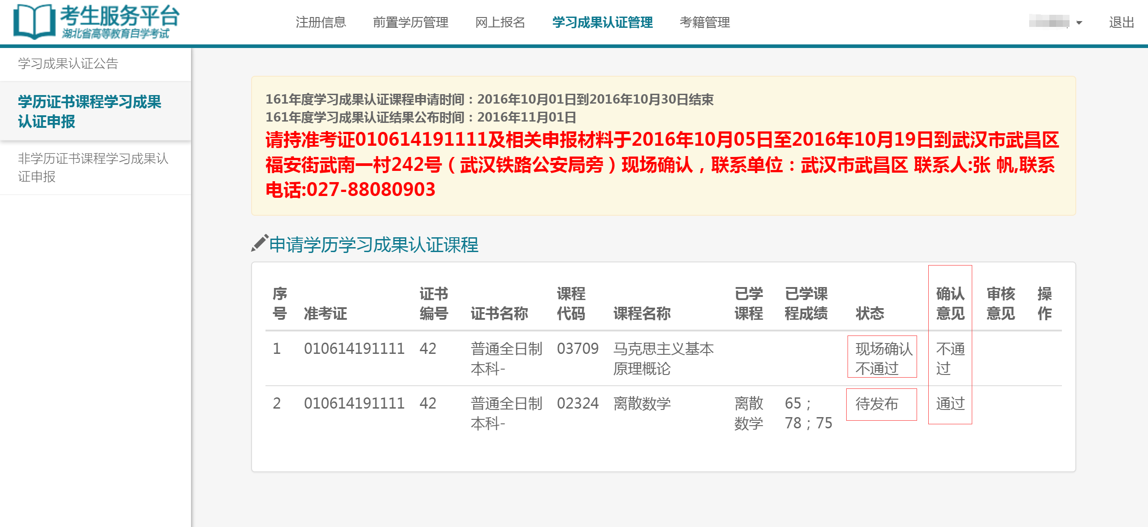Click the pencil edit icon beside heading
The height and width of the screenshot is (527, 1148).
coord(259,243)
